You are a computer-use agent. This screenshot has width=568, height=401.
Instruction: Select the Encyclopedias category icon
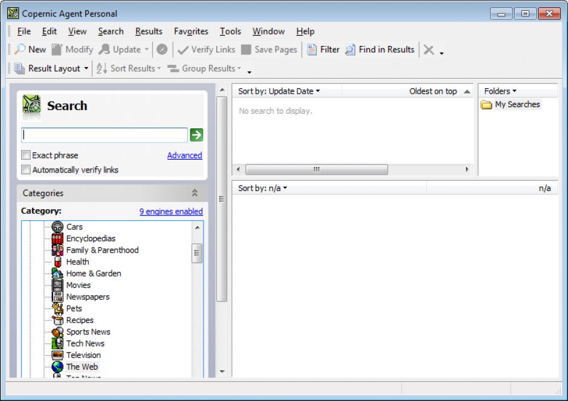57,238
